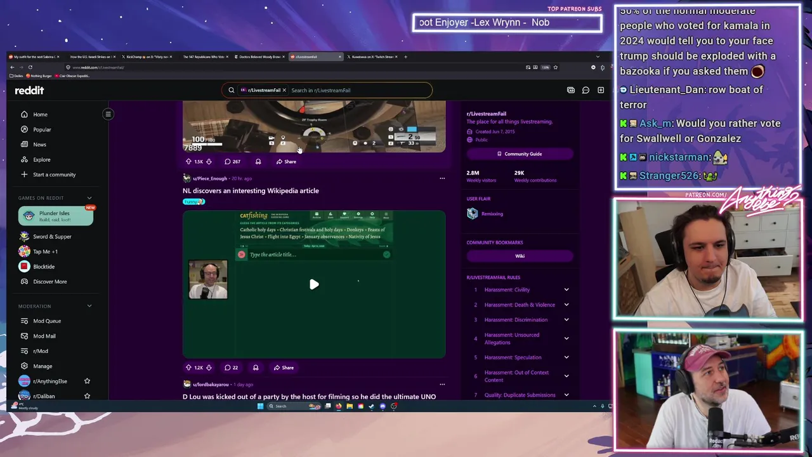Upvote the 1.5K post
This screenshot has width=812, height=457.
[x=188, y=162]
